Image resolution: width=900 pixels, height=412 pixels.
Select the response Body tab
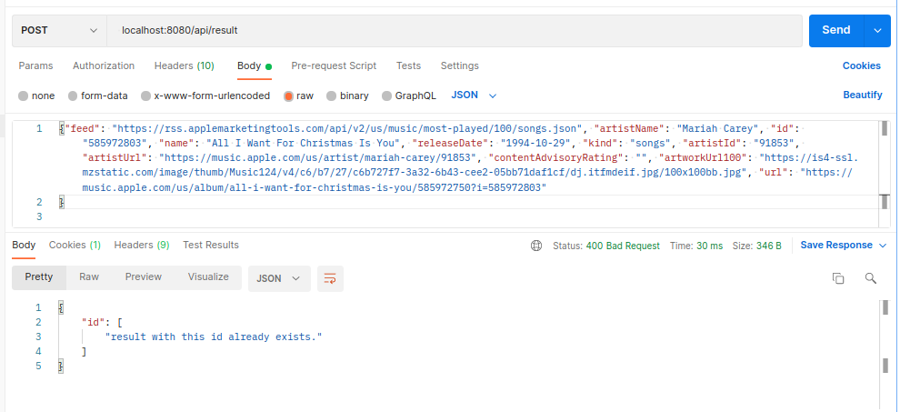24,245
